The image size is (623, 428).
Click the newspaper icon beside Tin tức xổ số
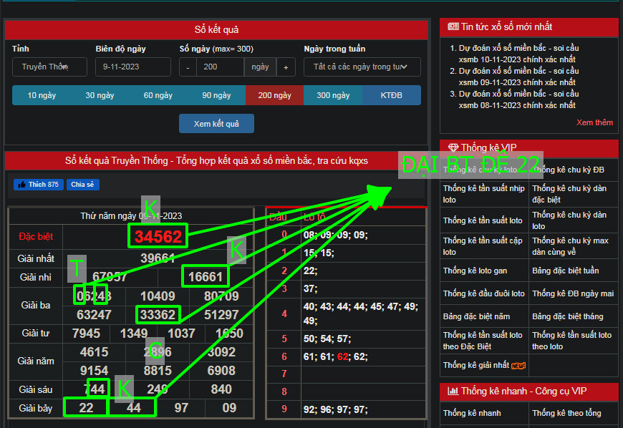pos(453,27)
